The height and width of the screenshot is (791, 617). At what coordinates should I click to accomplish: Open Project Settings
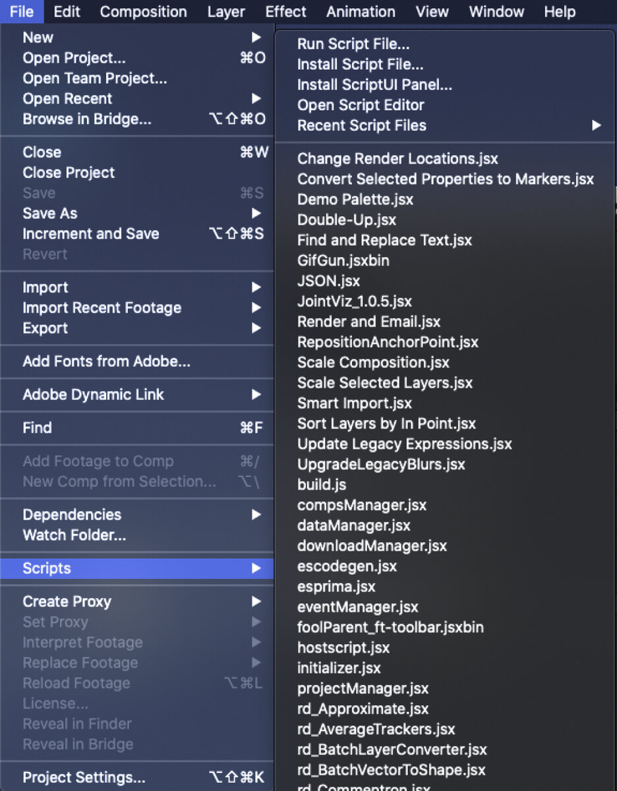[84, 778]
